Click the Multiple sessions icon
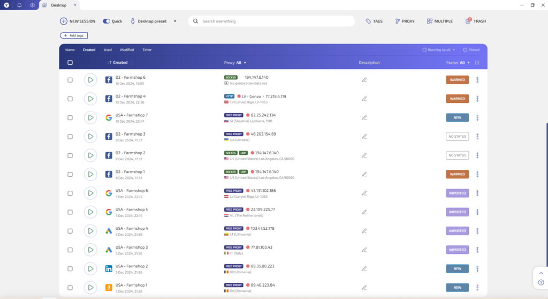Image resolution: width=548 pixels, height=299 pixels. click(x=439, y=21)
